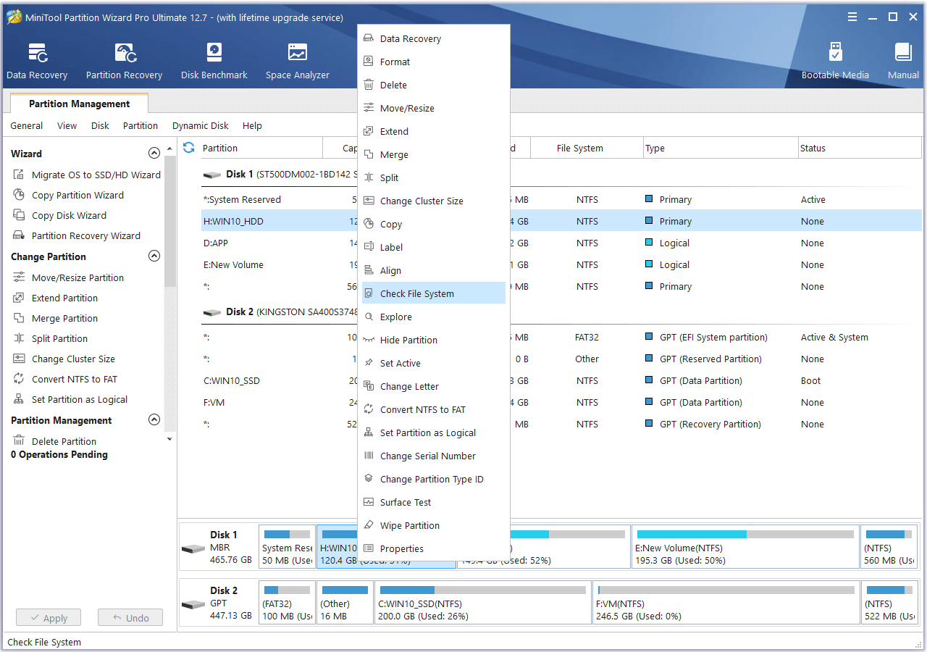Select Move/Resize in context menu
927x652 pixels.
pyautogui.click(x=434, y=109)
